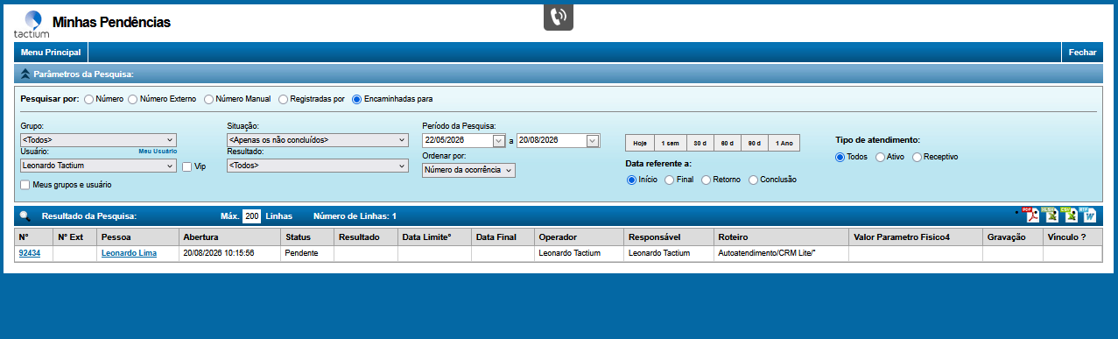
Task: Open the start date calendar picker
Action: click(x=500, y=140)
